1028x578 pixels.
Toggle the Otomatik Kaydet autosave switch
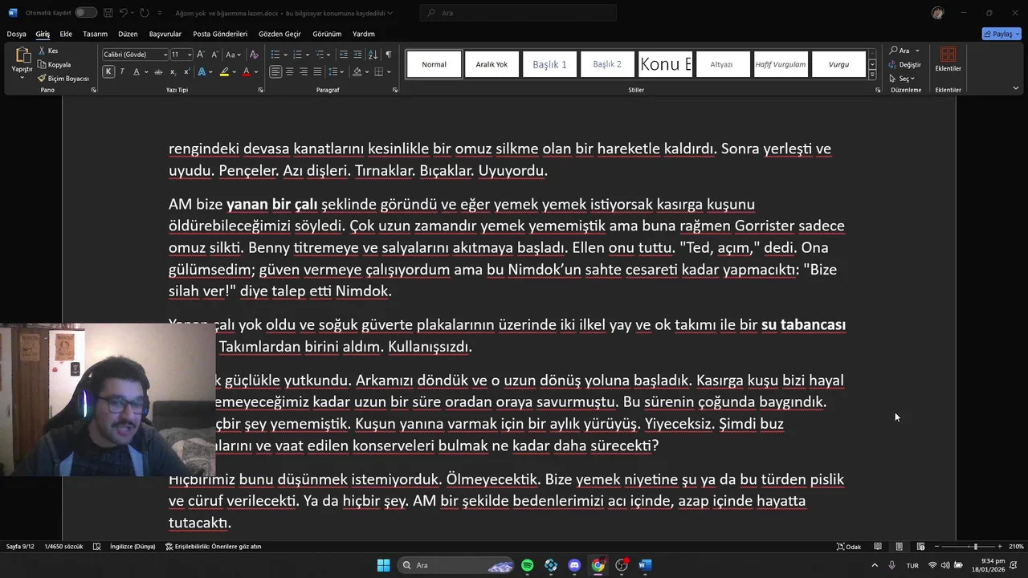tap(86, 13)
